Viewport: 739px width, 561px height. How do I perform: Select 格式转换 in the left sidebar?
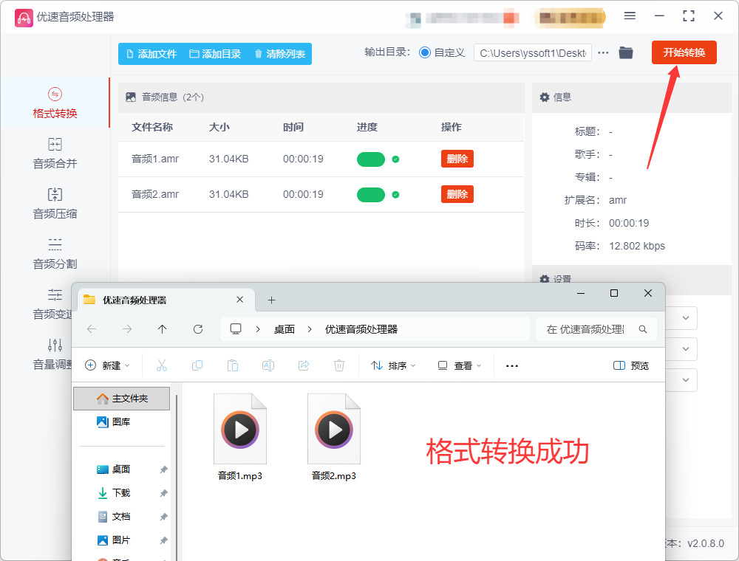pyautogui.click(x=55, y=103)
